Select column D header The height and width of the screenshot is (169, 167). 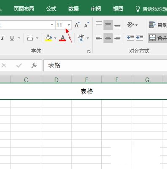[x=56, y=80]
